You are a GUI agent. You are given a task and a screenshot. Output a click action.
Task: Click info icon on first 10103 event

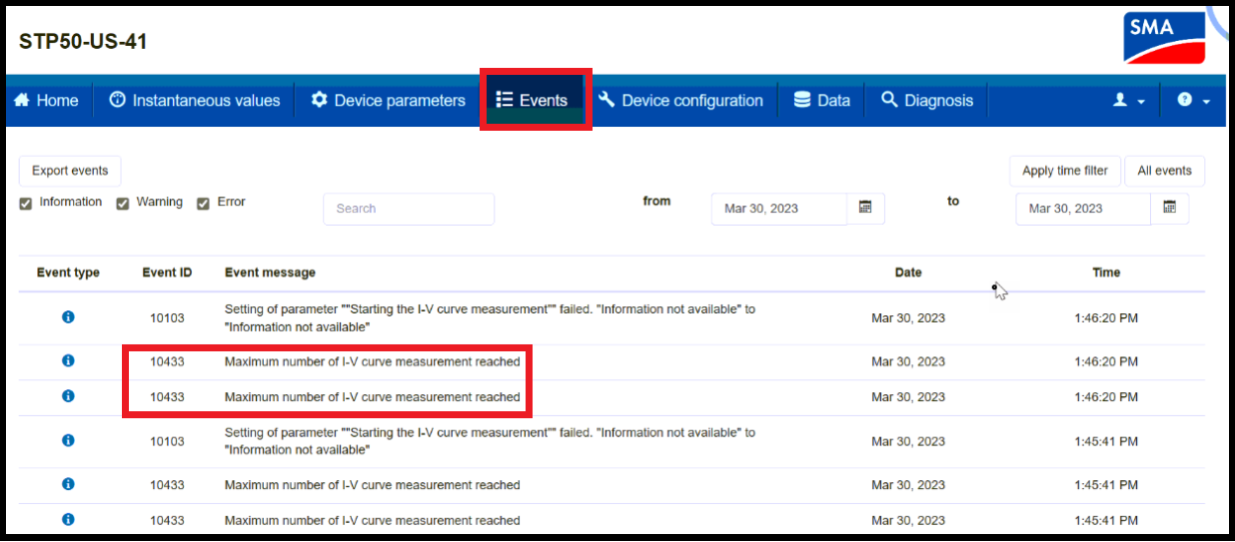[68, 317]
